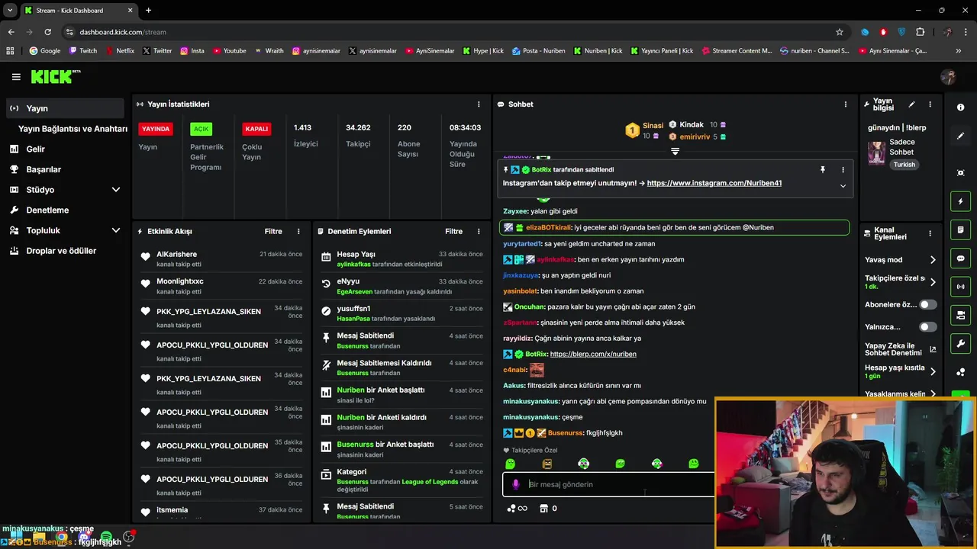This screenshot has width=977, height=549.
Task: Bookmark this page with star icon
Action: (x=840, y=32)
